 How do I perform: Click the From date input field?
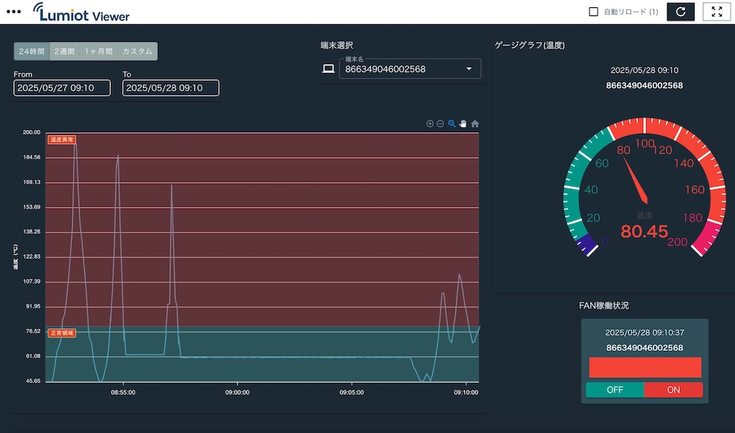pyautogui.click(x=62, y=88)
